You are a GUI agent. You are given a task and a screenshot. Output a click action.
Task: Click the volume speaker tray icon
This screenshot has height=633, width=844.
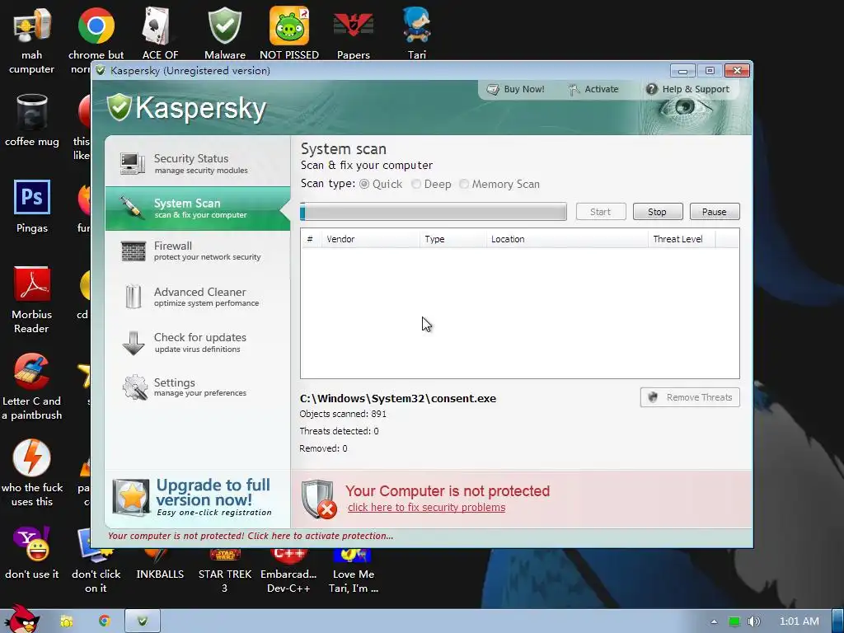(x=754, y=621)
